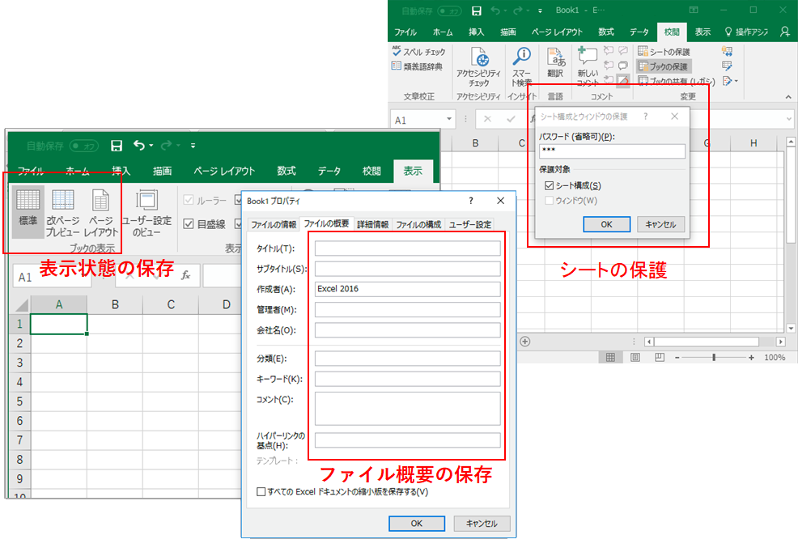
Task: Expand the formula bar in Book1
Action: pos(789,120)
